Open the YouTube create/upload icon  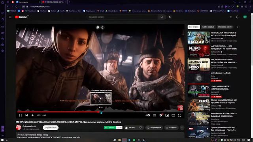click(x=231, y=17)
